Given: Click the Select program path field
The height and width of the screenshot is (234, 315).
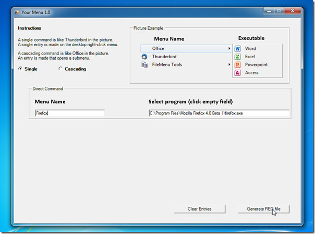Looking at the screenshot, I should point(219,113).
